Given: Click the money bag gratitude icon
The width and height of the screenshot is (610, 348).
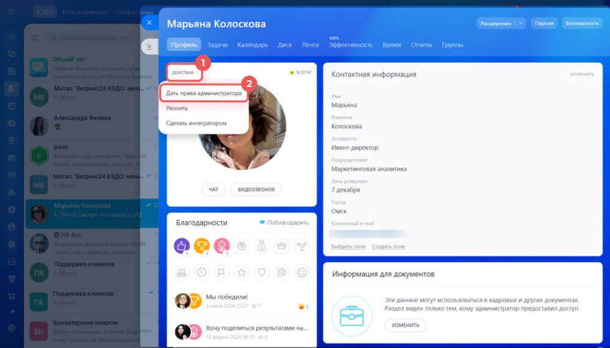Looking at the screenshot, I should pyautogui.click(x=262, y=246).
